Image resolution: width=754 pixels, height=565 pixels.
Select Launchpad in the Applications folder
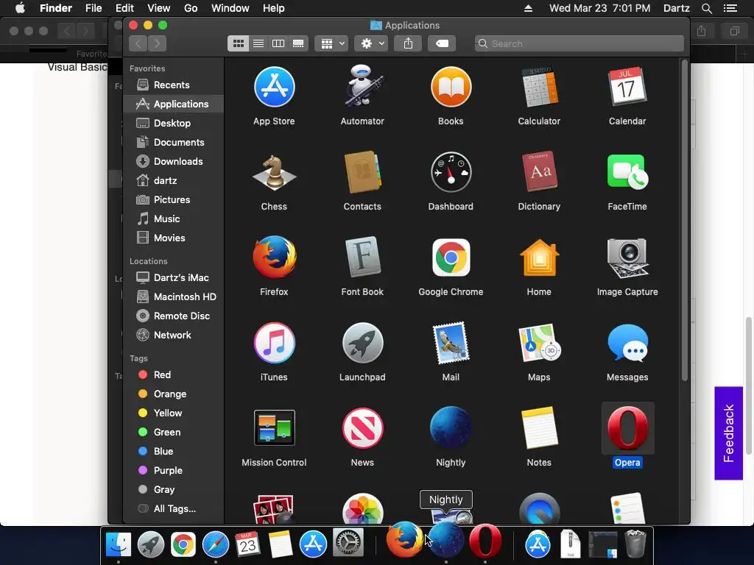(362, 343)
